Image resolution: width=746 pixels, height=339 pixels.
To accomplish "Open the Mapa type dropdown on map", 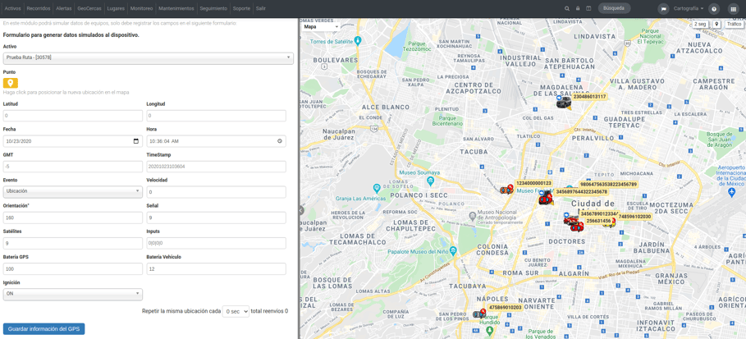I will (321, 27).
